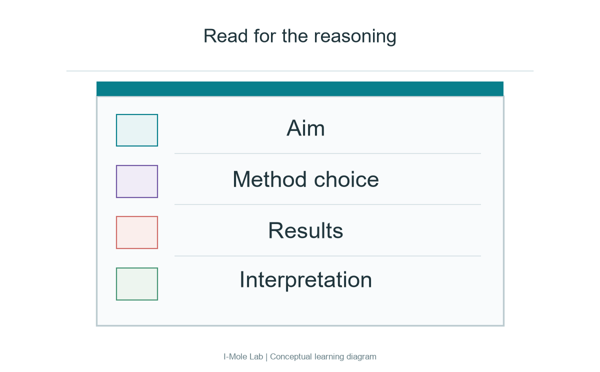The image size is (600, 372).
Task: Select the Aim label
Action: [305, 128]
